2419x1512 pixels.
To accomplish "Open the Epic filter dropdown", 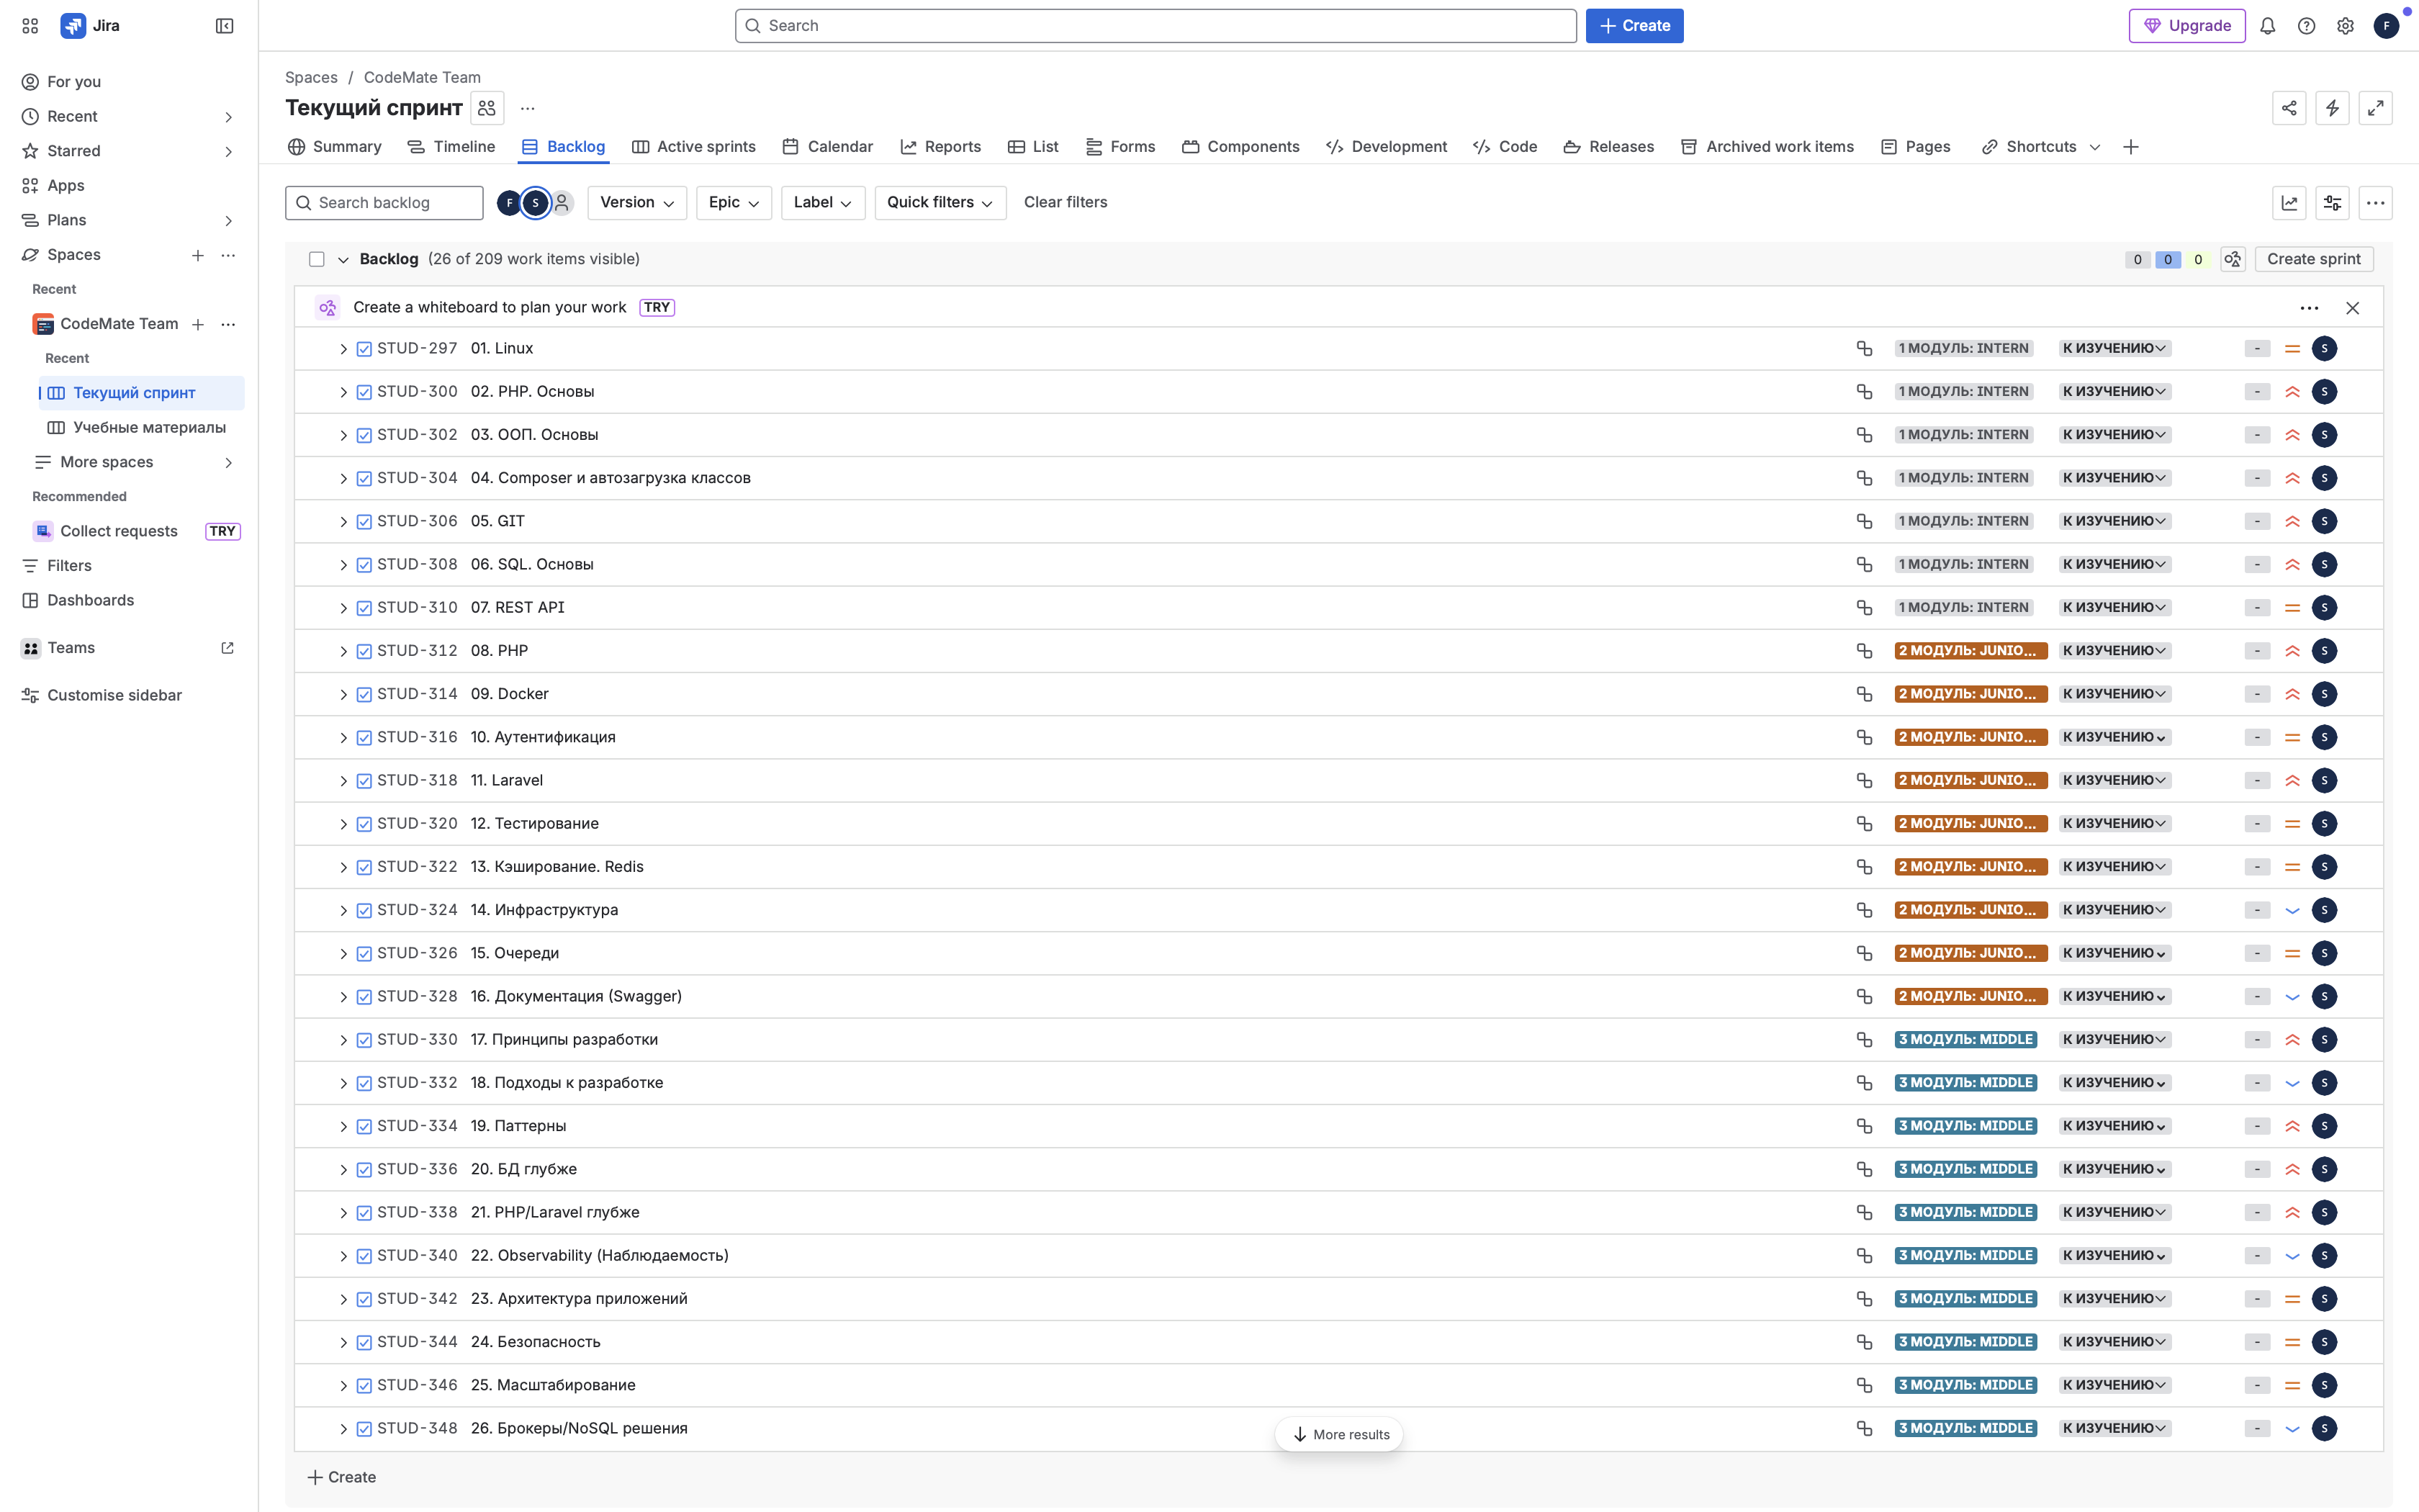I will pyautogui.click(x=733, y=202).
